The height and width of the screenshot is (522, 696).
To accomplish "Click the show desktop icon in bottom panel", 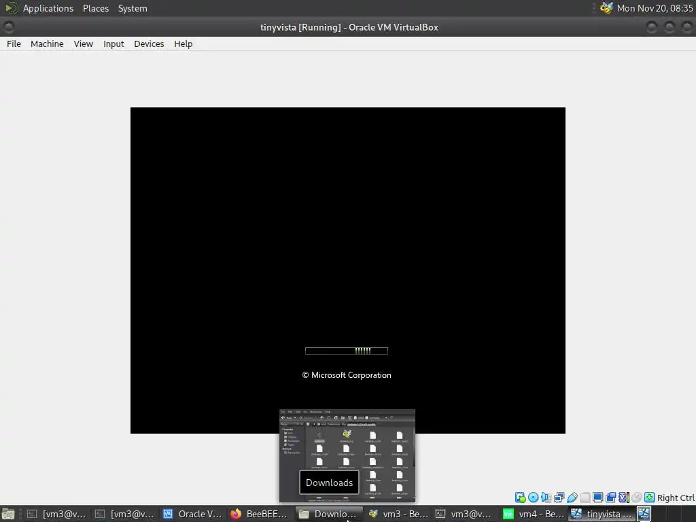I will coord(7,514).
